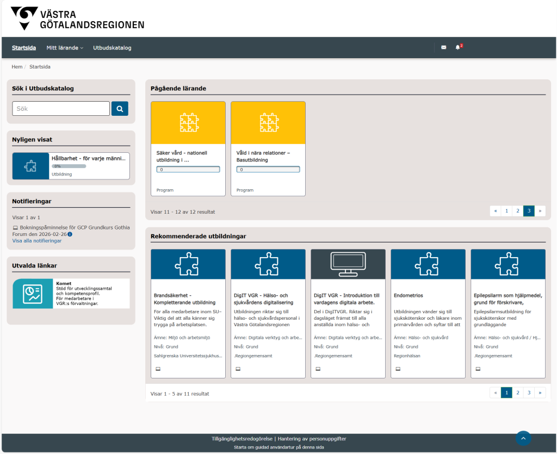Click the Epilepsilarm puzzle image

click(508, 264)
